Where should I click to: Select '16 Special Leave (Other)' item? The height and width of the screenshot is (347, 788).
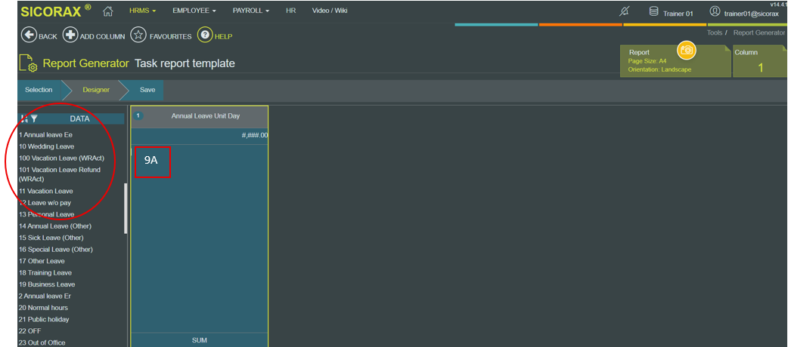point(56,249)
